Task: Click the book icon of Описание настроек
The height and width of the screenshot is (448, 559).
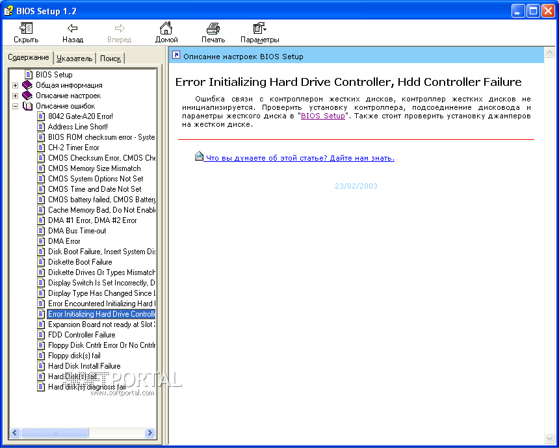Action: [x=27, y=96]
